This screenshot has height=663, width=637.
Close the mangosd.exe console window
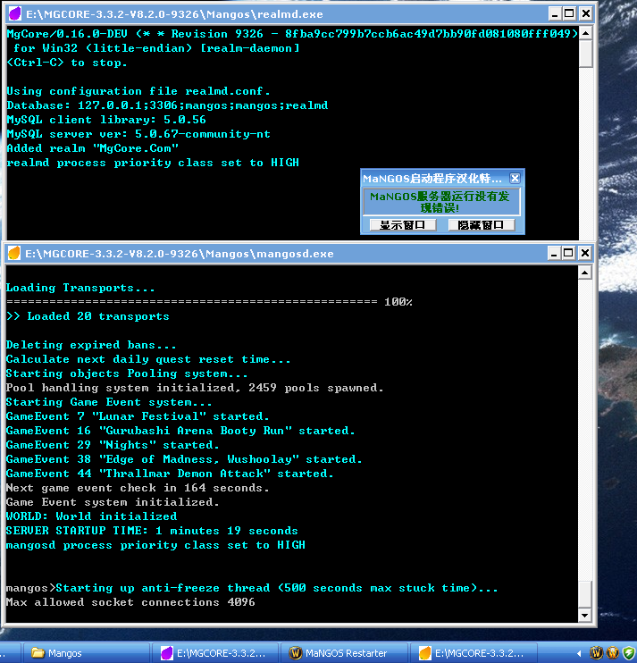[x=584, y=253]
